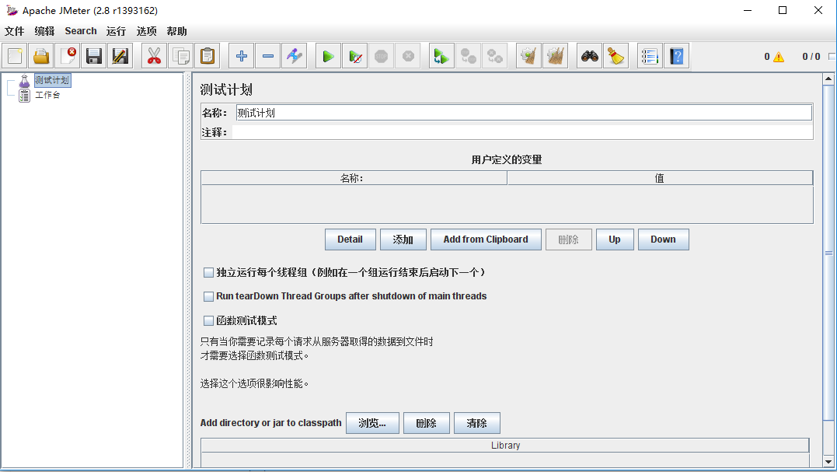Viewport: 837px width, 472px height.
Task: Click the warning triangle error indicator
Action: (779, 57)
